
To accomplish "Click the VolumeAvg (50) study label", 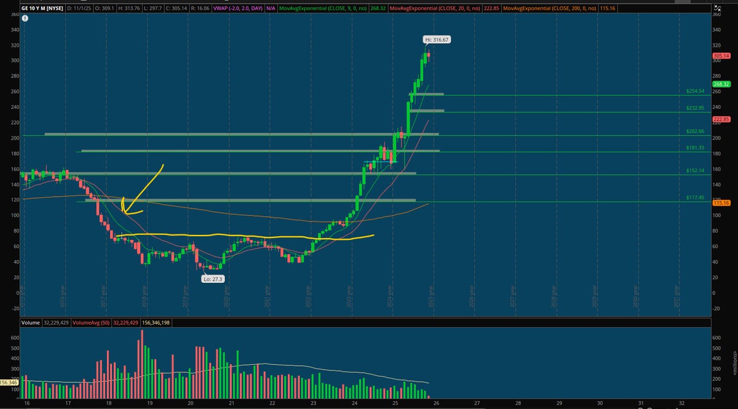I will 92,322.
